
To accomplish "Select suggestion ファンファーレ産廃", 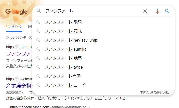I will (x=63, y=76).
